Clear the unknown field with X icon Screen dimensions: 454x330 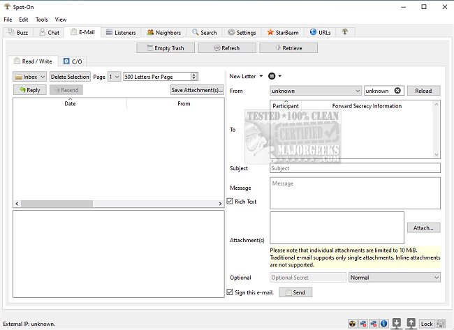398,91
